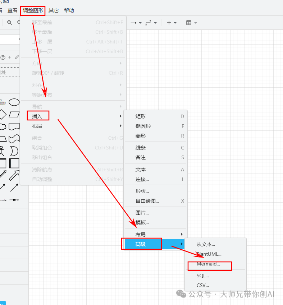Click the add plus icon in sidebar

click(x=10, y=57)
